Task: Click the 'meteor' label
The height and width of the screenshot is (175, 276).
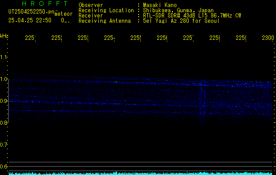Action: (64, 14)
